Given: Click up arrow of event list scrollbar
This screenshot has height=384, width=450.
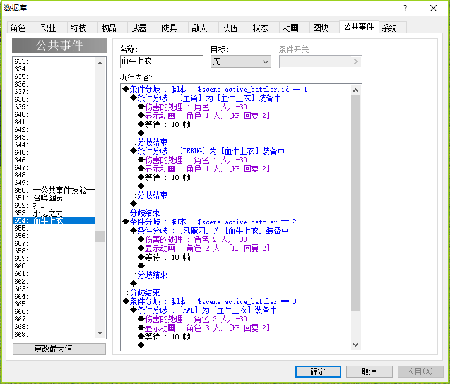Looking at the screenshot, I should tap(100, 63).
